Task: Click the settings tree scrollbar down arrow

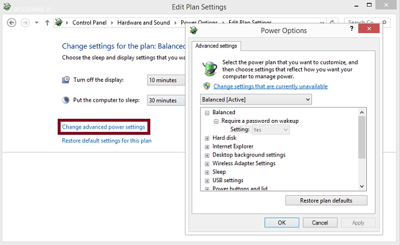Action: 362,186
